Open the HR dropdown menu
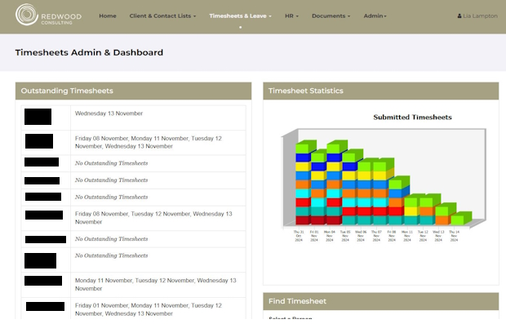The image size is (506, 324). click(x=291, y=16)
